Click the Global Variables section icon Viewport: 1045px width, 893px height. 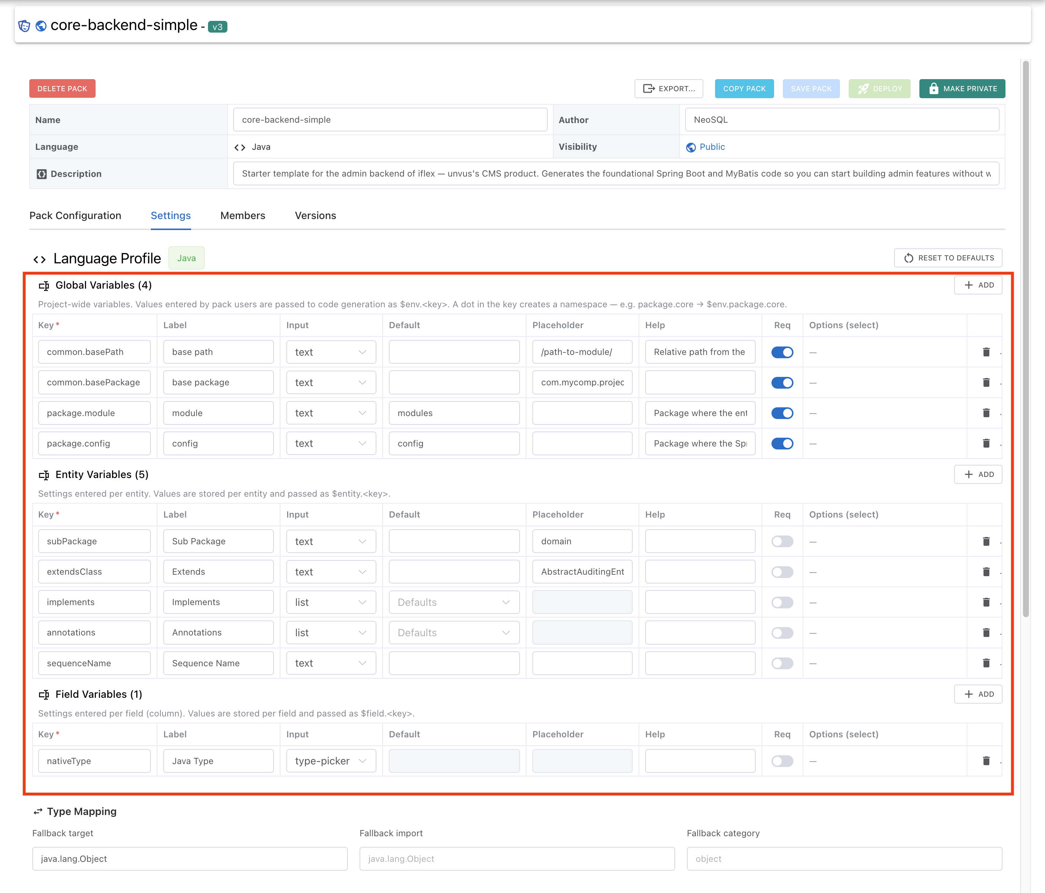[x=44, y=286]
